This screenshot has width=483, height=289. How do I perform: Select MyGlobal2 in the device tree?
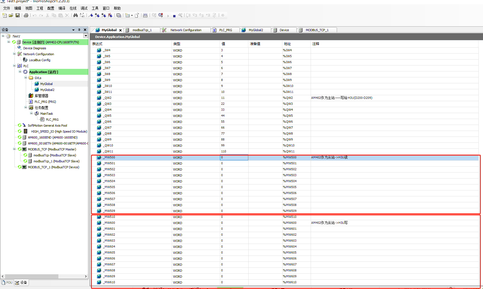tap(47, 90)
